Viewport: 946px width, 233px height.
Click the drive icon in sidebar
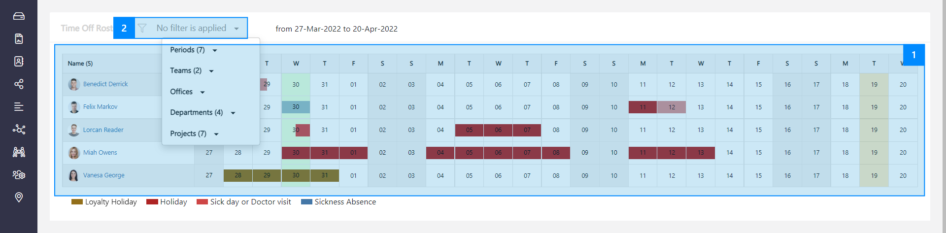click(19, 16)
